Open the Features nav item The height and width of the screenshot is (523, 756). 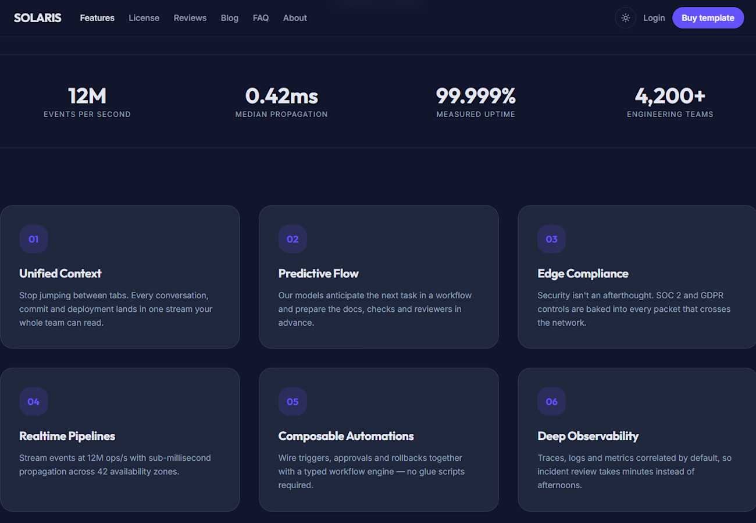point(97,18)
